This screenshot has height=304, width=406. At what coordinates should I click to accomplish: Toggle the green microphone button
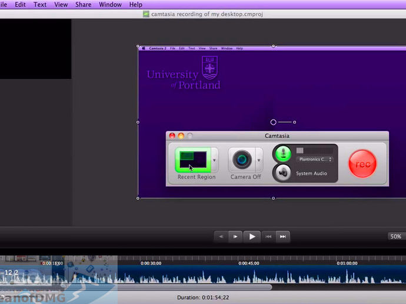[283, 153]
